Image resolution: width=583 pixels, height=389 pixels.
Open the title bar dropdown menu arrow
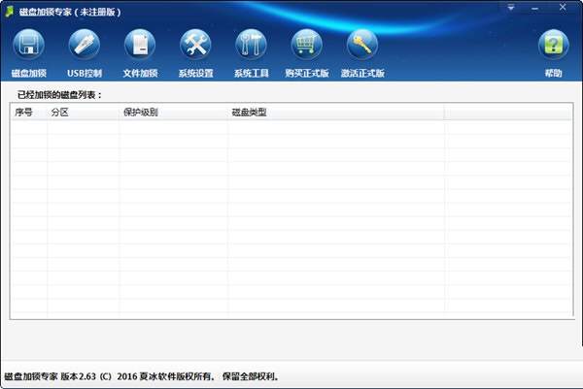tap(511, 8)
